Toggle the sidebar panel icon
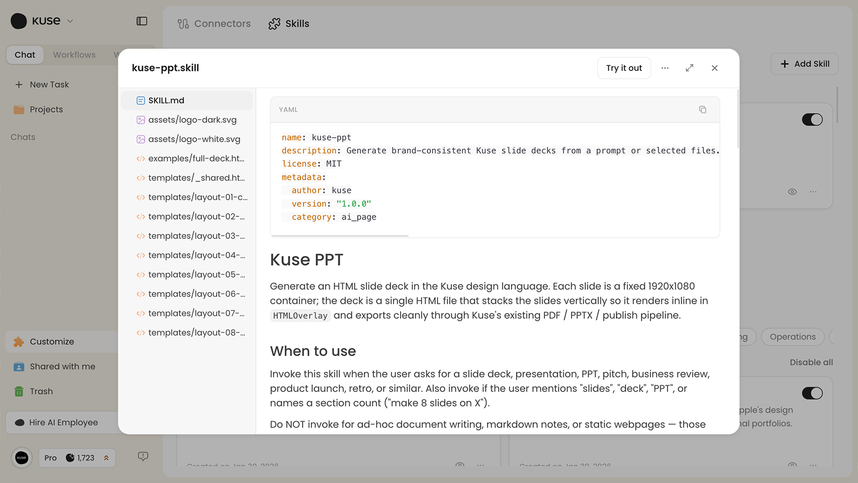858x483 pixels. [x=142, y=21]
